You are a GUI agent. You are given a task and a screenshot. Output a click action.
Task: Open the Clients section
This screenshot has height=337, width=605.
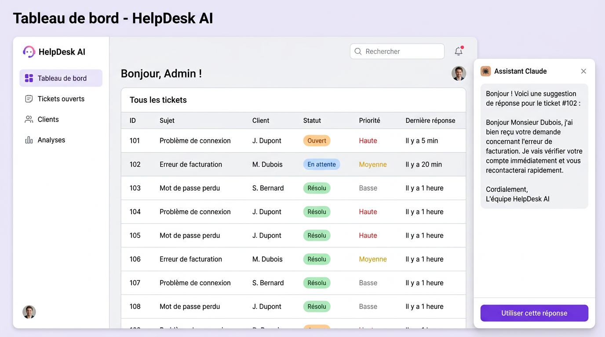pos(61,119)
